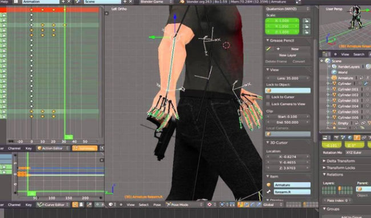371x218 pixels.
Task: Click the Lens 35.000 field
Action: pos(288,78)
